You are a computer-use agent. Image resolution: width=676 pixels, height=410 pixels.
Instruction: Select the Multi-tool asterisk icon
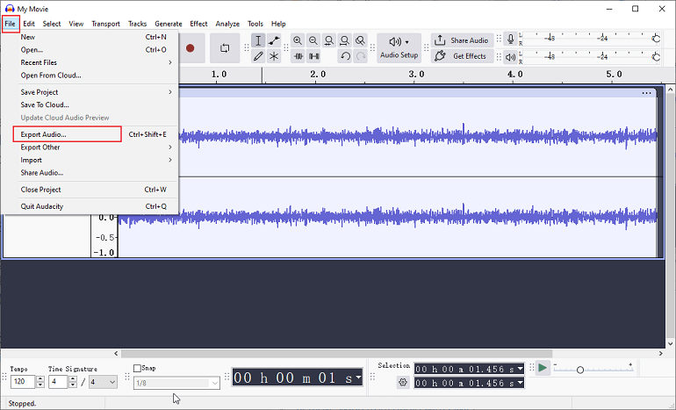tap(274, 56)
